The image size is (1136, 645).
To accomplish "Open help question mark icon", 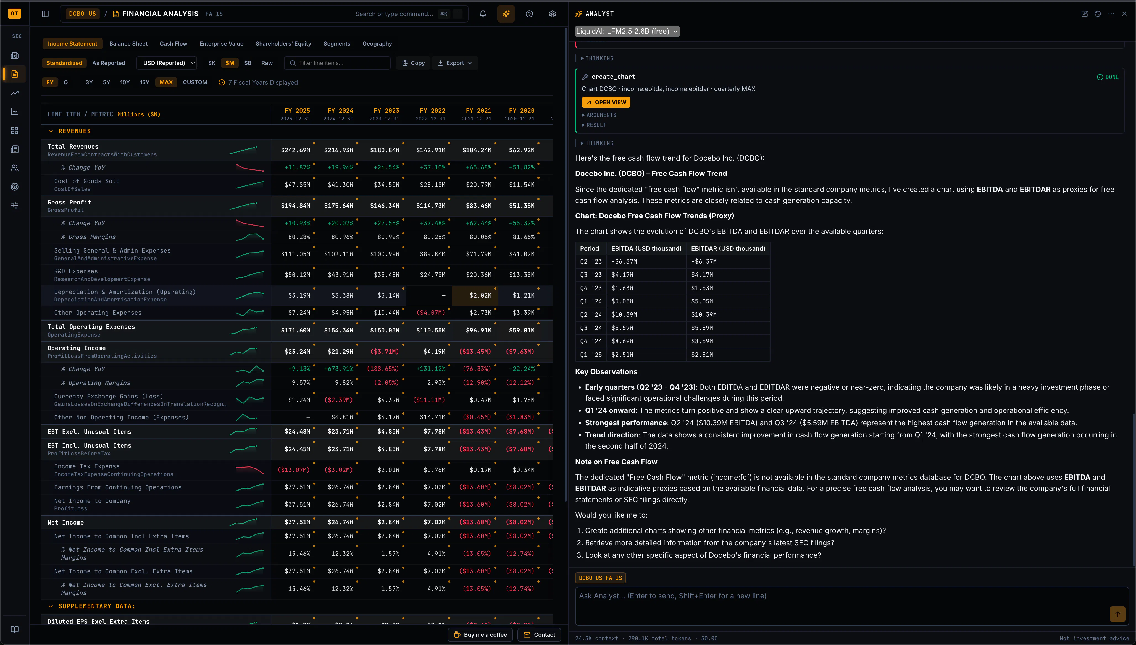I will coord(529,14).
